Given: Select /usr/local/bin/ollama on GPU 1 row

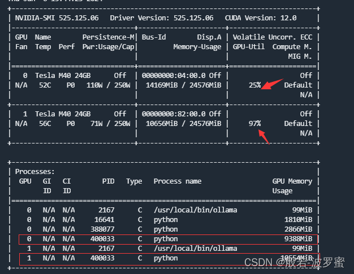Looking at the screenshot, I should pos(196,249).
